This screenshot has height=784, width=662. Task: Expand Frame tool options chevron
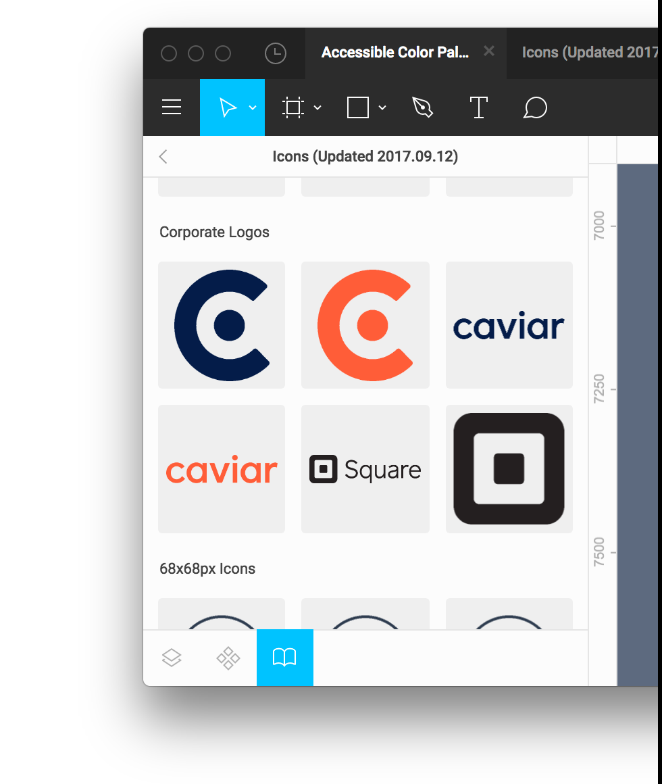pos(317,107)
